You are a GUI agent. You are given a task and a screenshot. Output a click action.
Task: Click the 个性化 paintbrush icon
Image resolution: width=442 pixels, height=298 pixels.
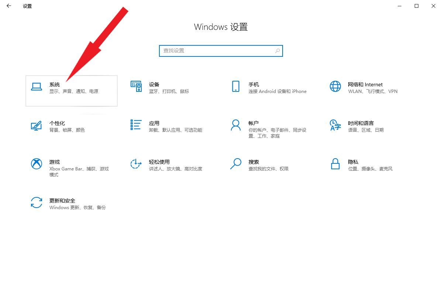37,126
